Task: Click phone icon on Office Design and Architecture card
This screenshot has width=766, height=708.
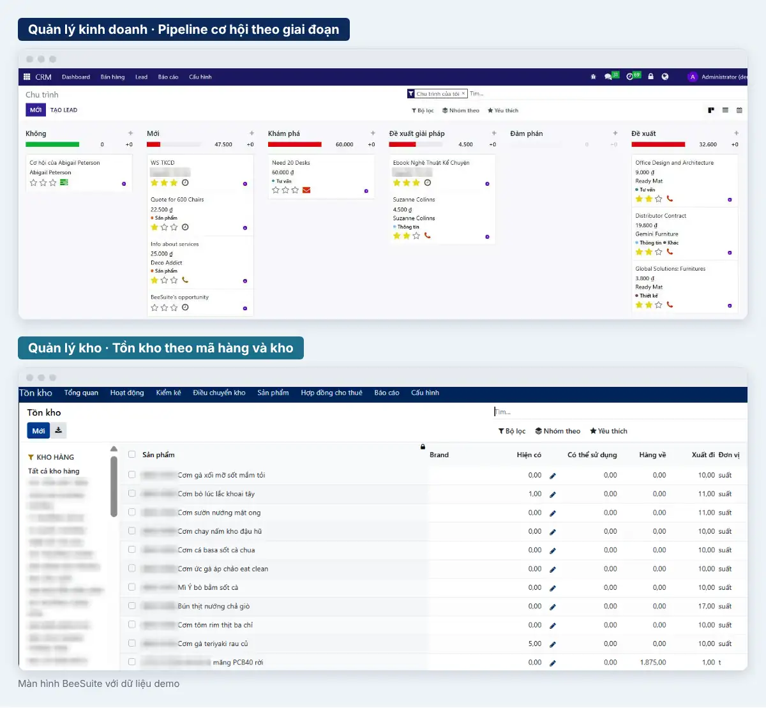Action: click(x=670, y=199)
